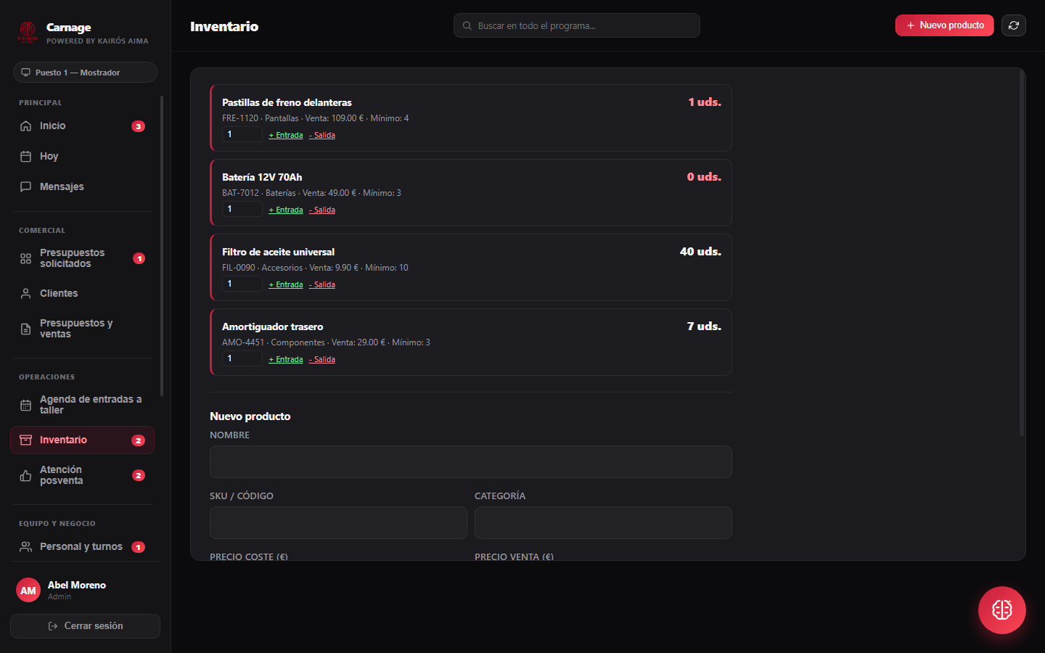Click - Salida for Pastillas de freno delanteras
The height and width of the screenshot is (653, 1045).
pos(322,135)
